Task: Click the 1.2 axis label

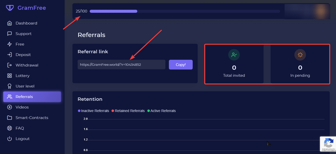Action: click(x=86, y=139)
